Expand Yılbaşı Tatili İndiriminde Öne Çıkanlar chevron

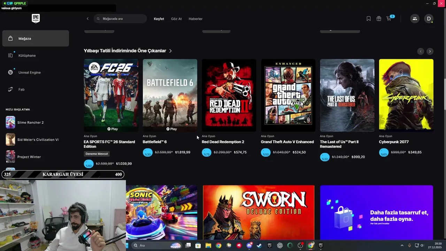[170, 51]
